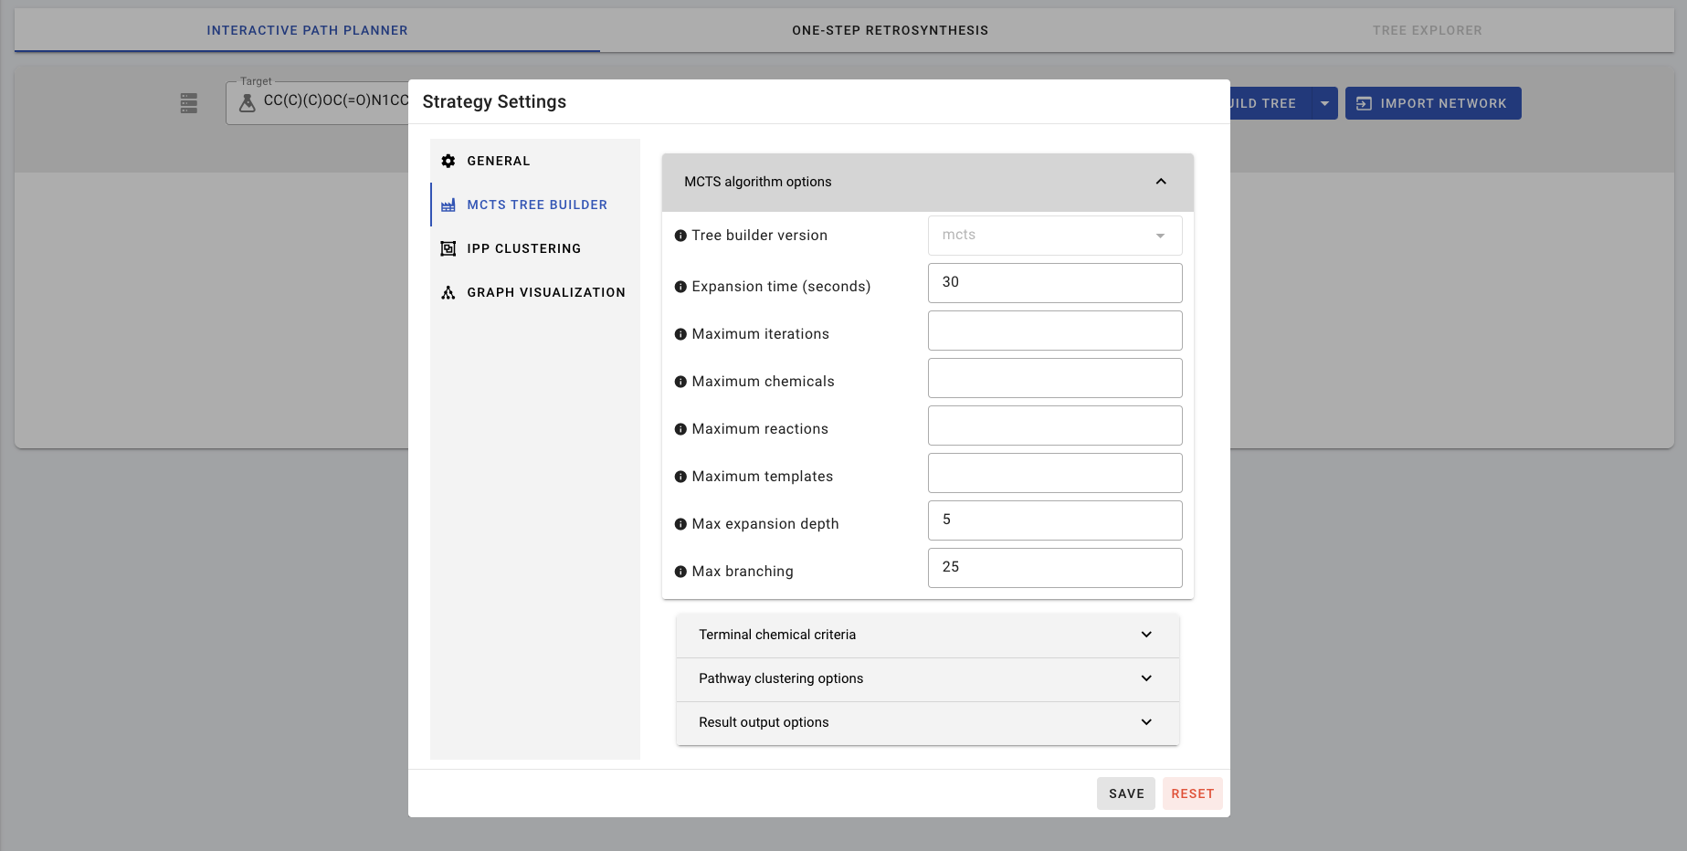Click info icon beside Maximum reactions
This screenshot has height=851, width=1687.
[x=680, y=429]
